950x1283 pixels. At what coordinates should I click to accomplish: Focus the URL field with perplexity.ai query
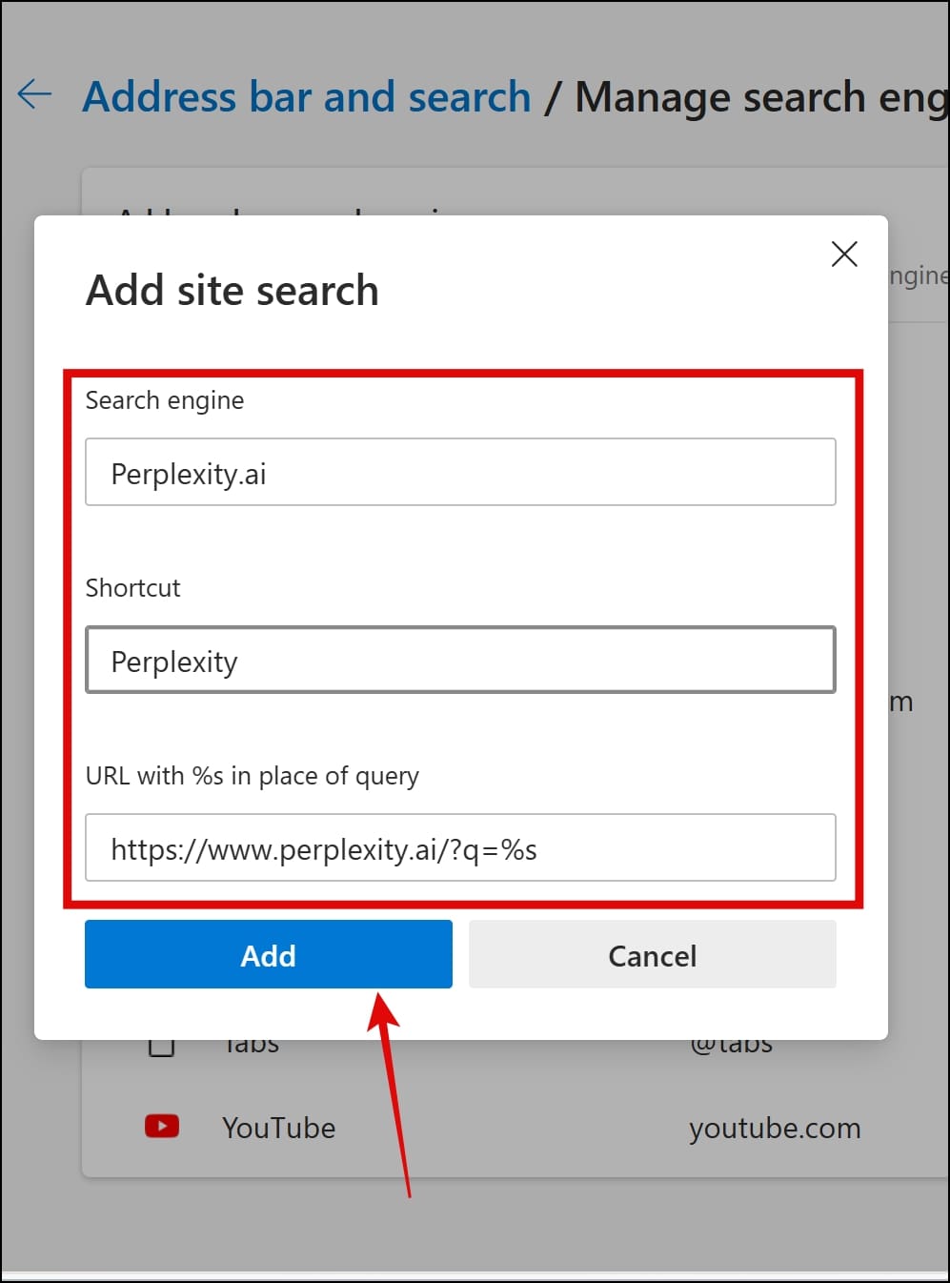coord(460,847)
